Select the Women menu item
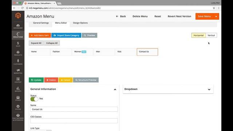 pyautogui.click(x=83, y=52)
